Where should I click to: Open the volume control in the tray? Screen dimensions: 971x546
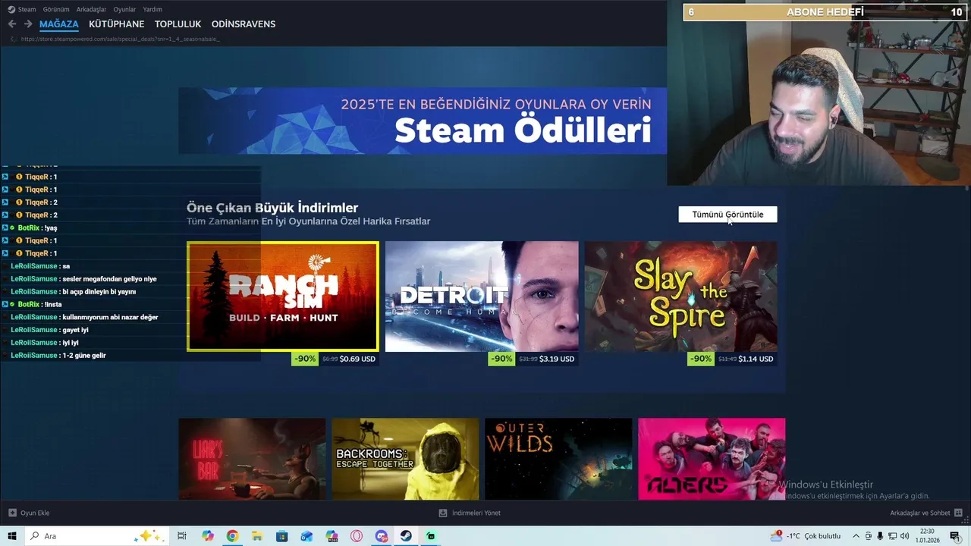point(904,536)
